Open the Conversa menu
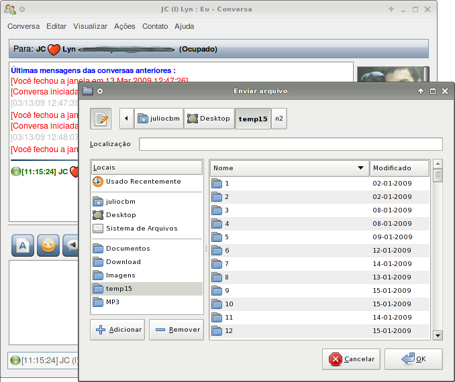Image resolution: width=455 pixels, height=382 pixels. [x=23, y=26]
